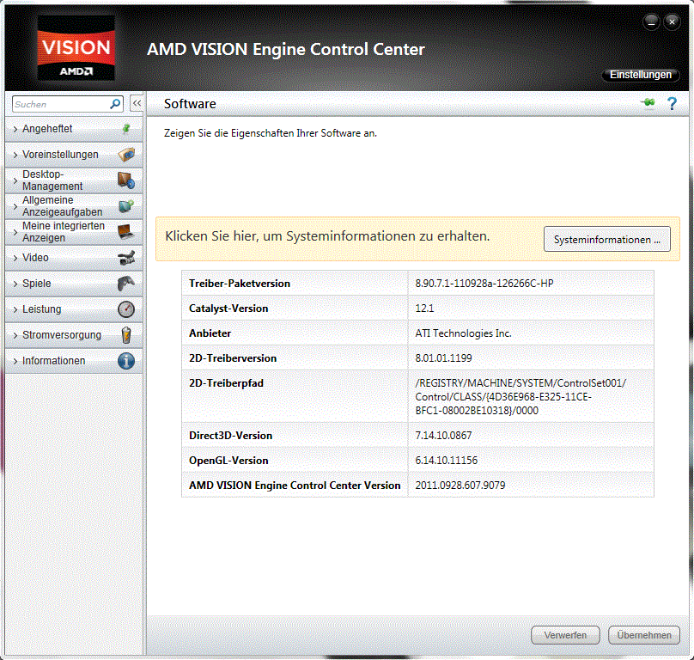The width and height of the screenshot is (694, 660).
Task: Click the Spiele gamepad icon
Action: (x=126, y=284)
